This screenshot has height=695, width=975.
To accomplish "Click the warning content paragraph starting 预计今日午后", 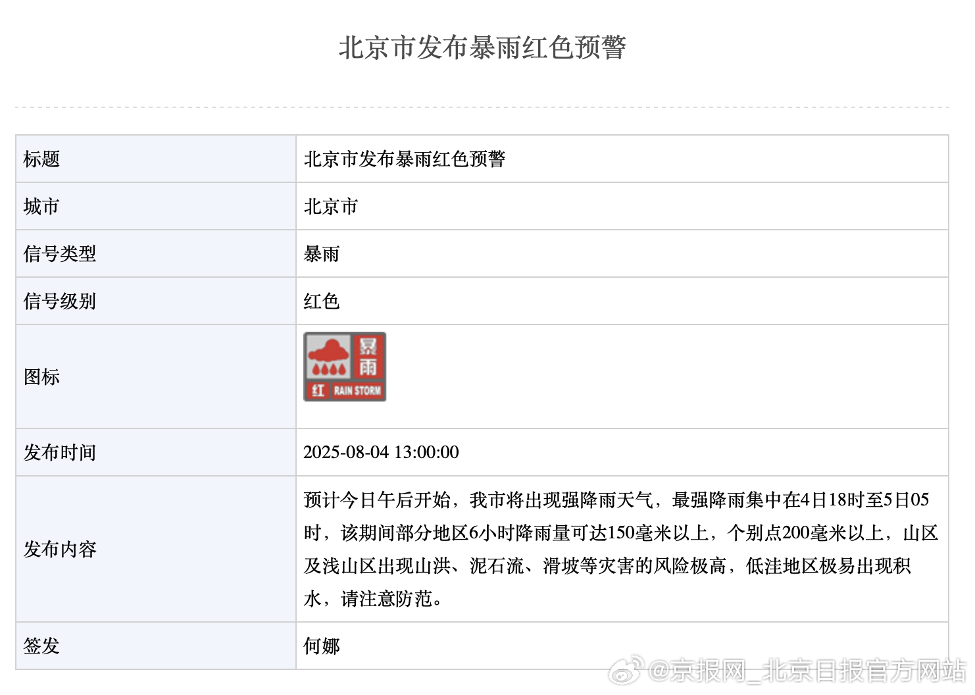I will [620, 550].
